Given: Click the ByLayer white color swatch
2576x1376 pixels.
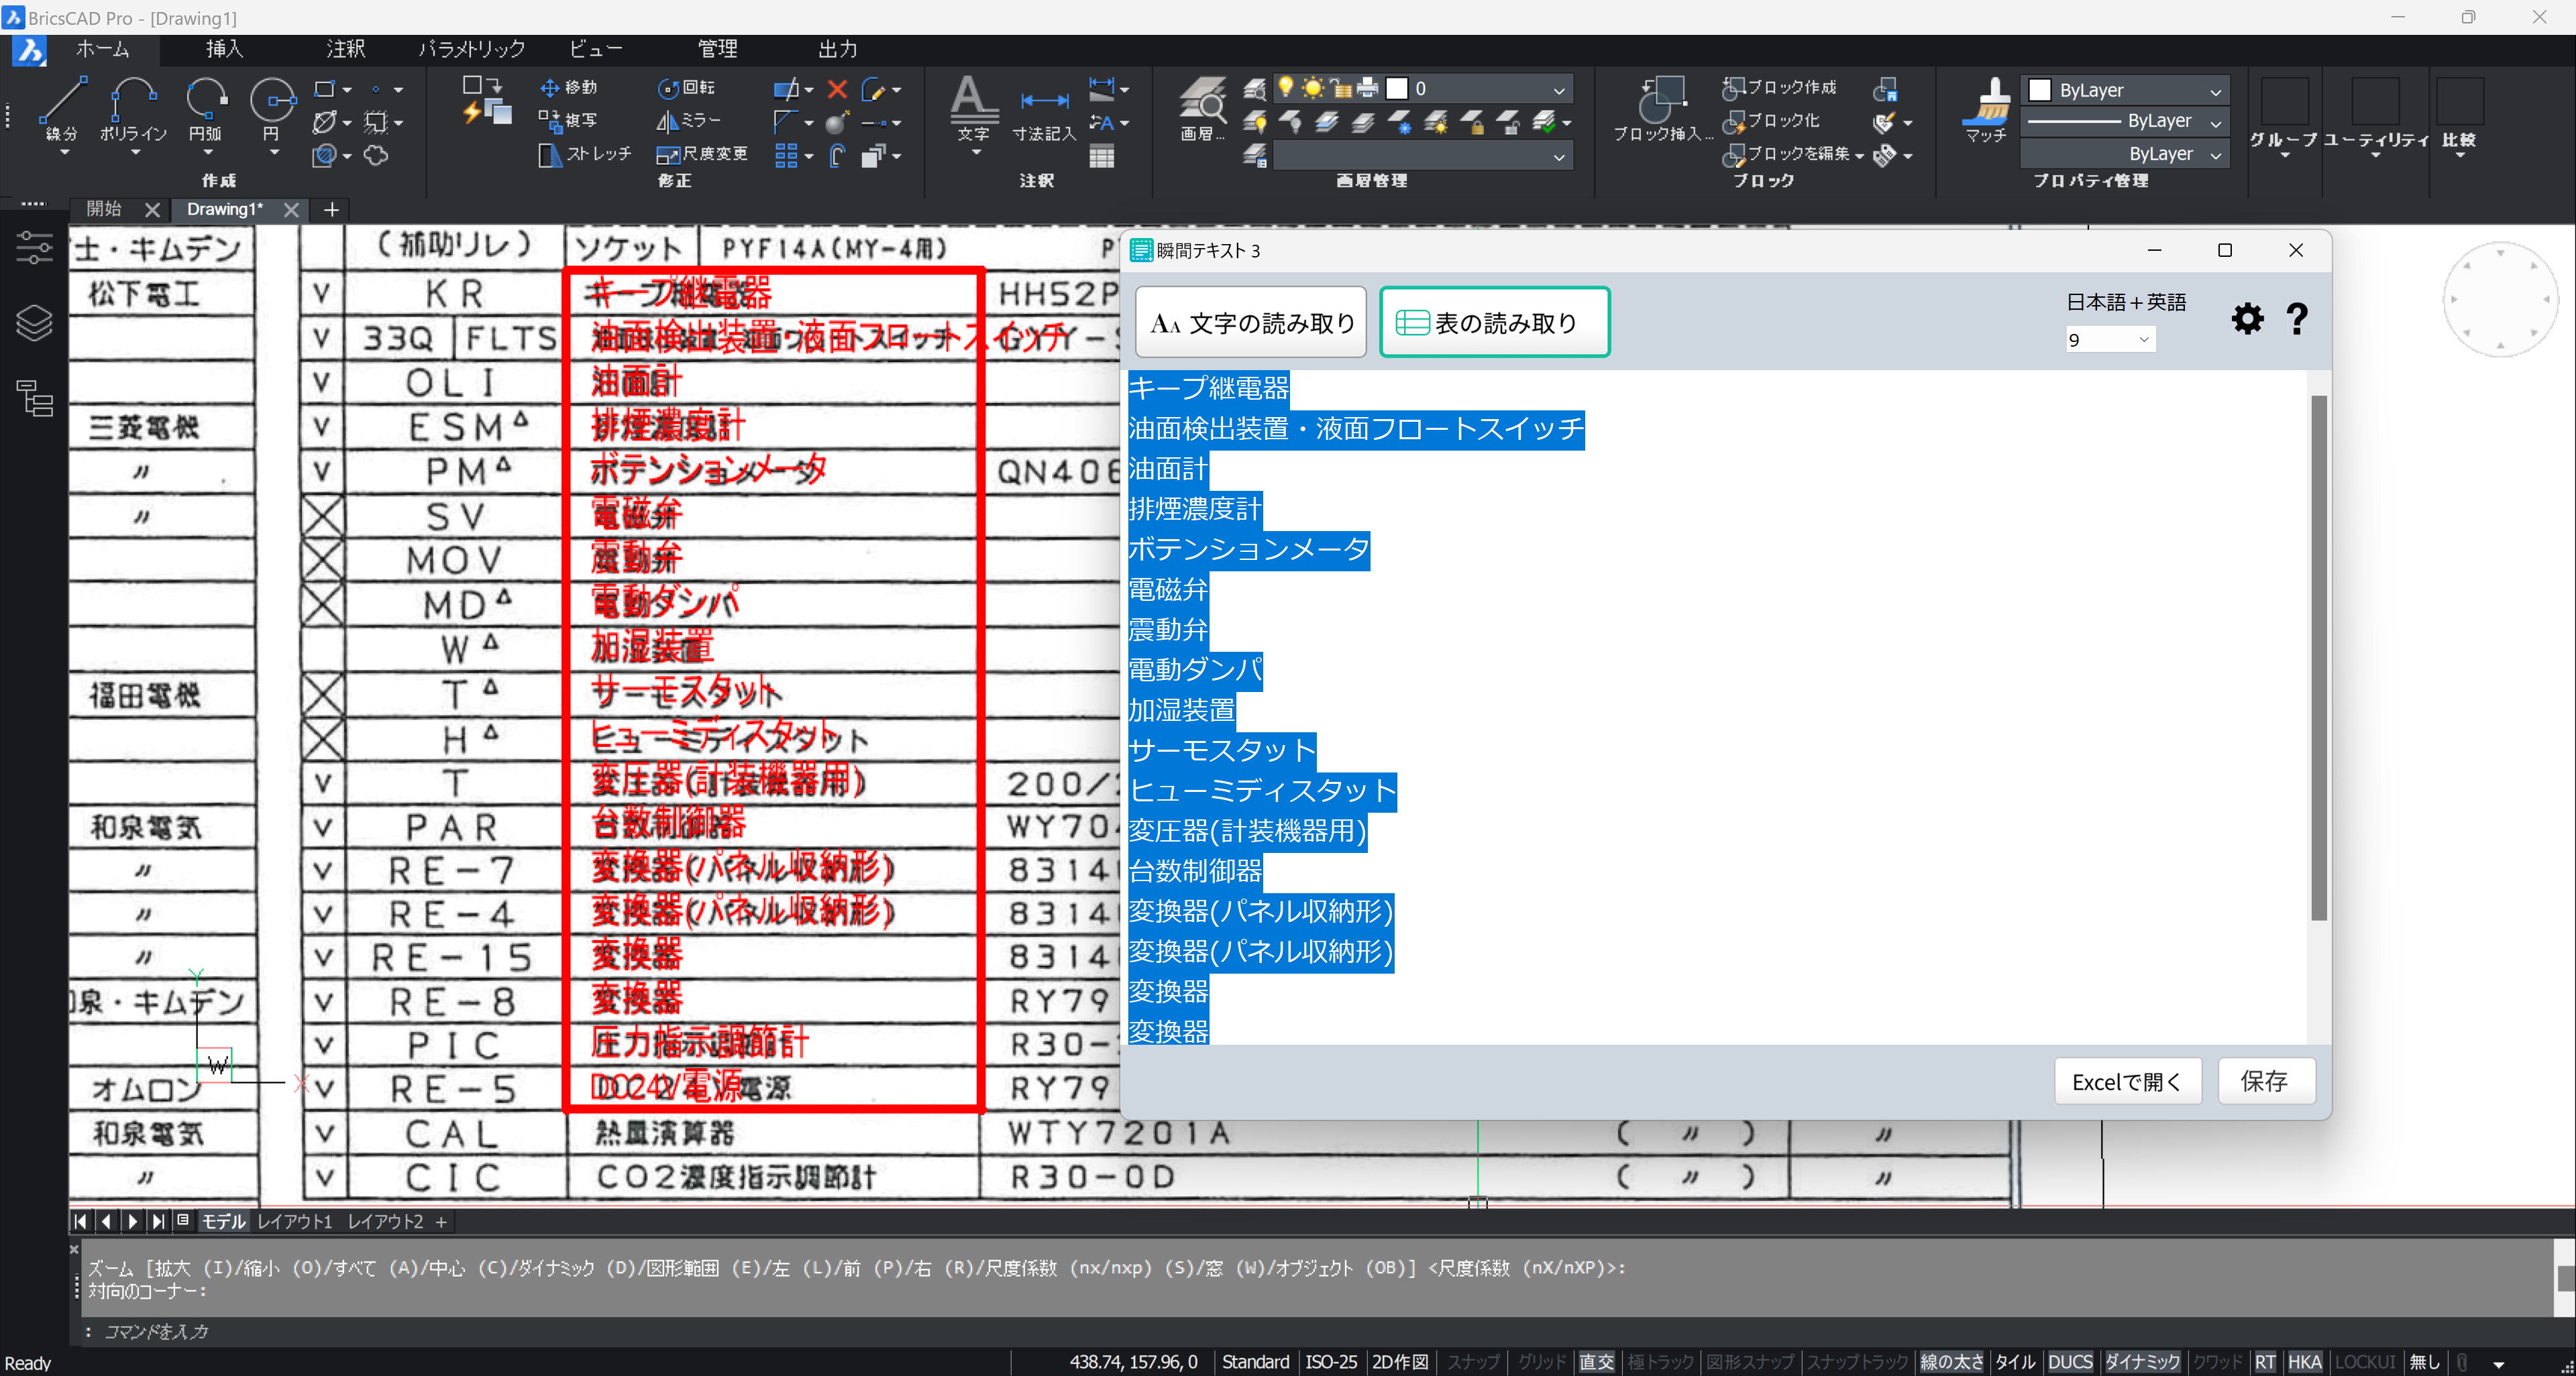Looking at the screenshot, I should coord(2040,90).
